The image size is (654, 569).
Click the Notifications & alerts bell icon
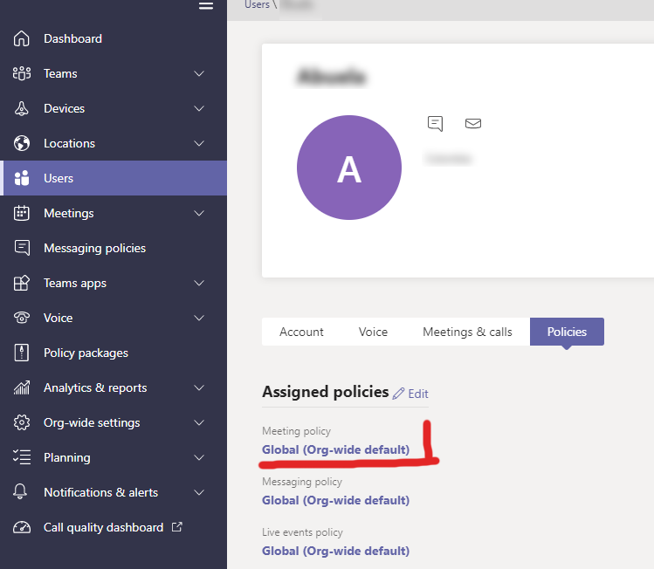click(x=20, y=492)
